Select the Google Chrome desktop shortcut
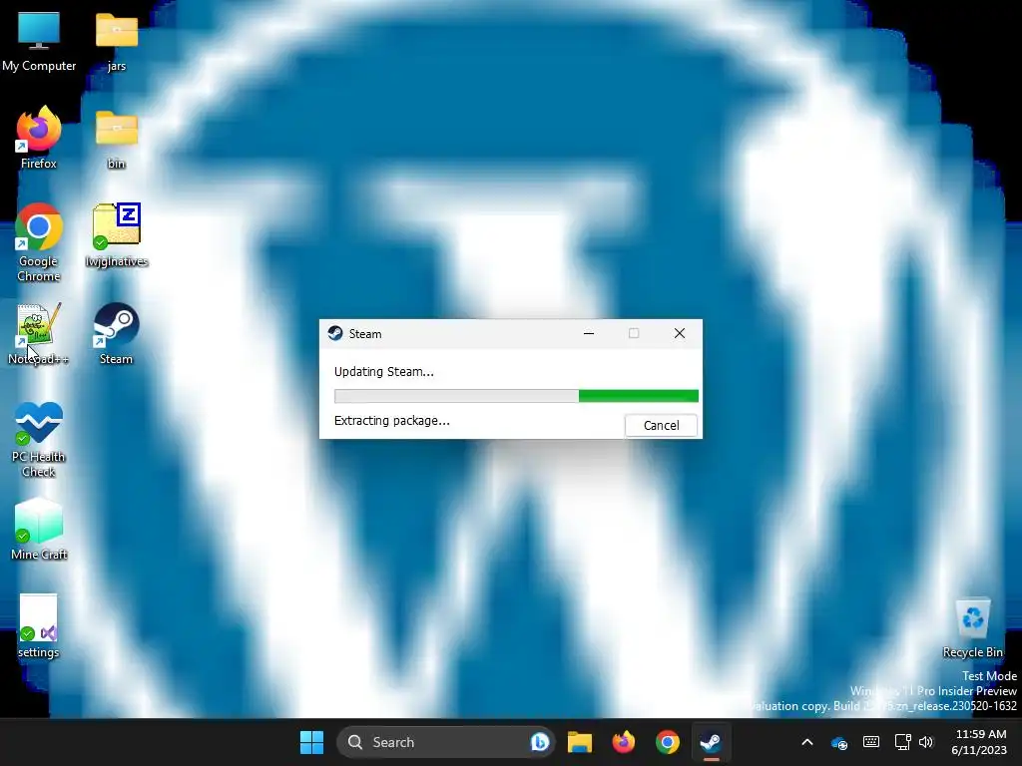This screenshot has width=1022, height=766. 39,242
